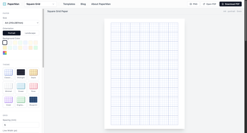Apply the Rose theme
This screenshot has width=247, height=133.
pyautogui.click(x=33, y=88)
